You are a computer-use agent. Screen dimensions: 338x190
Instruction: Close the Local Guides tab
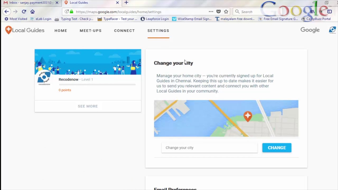pos(118,3)
